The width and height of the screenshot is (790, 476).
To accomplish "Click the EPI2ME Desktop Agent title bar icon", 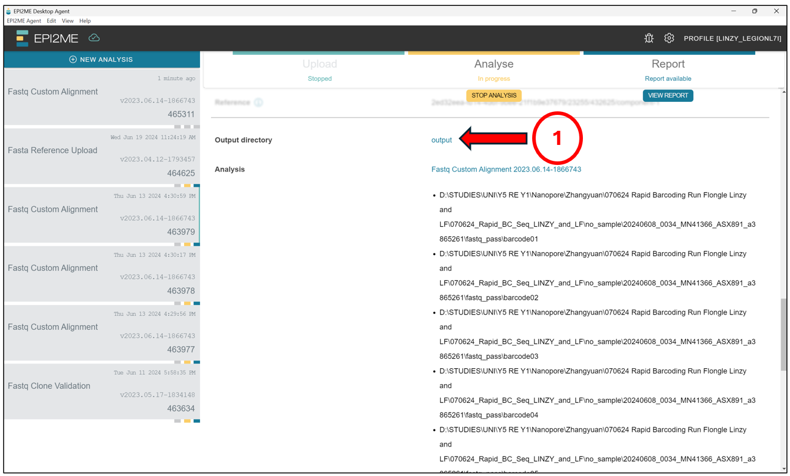I will click(8, 11).
